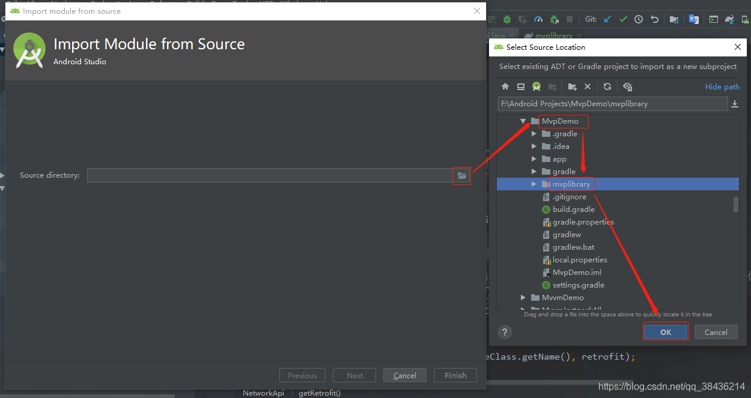The height and width of the screenshot is (398, 751).
Task: Click OK in Select Source Location
Action: [x=666, y=332]
